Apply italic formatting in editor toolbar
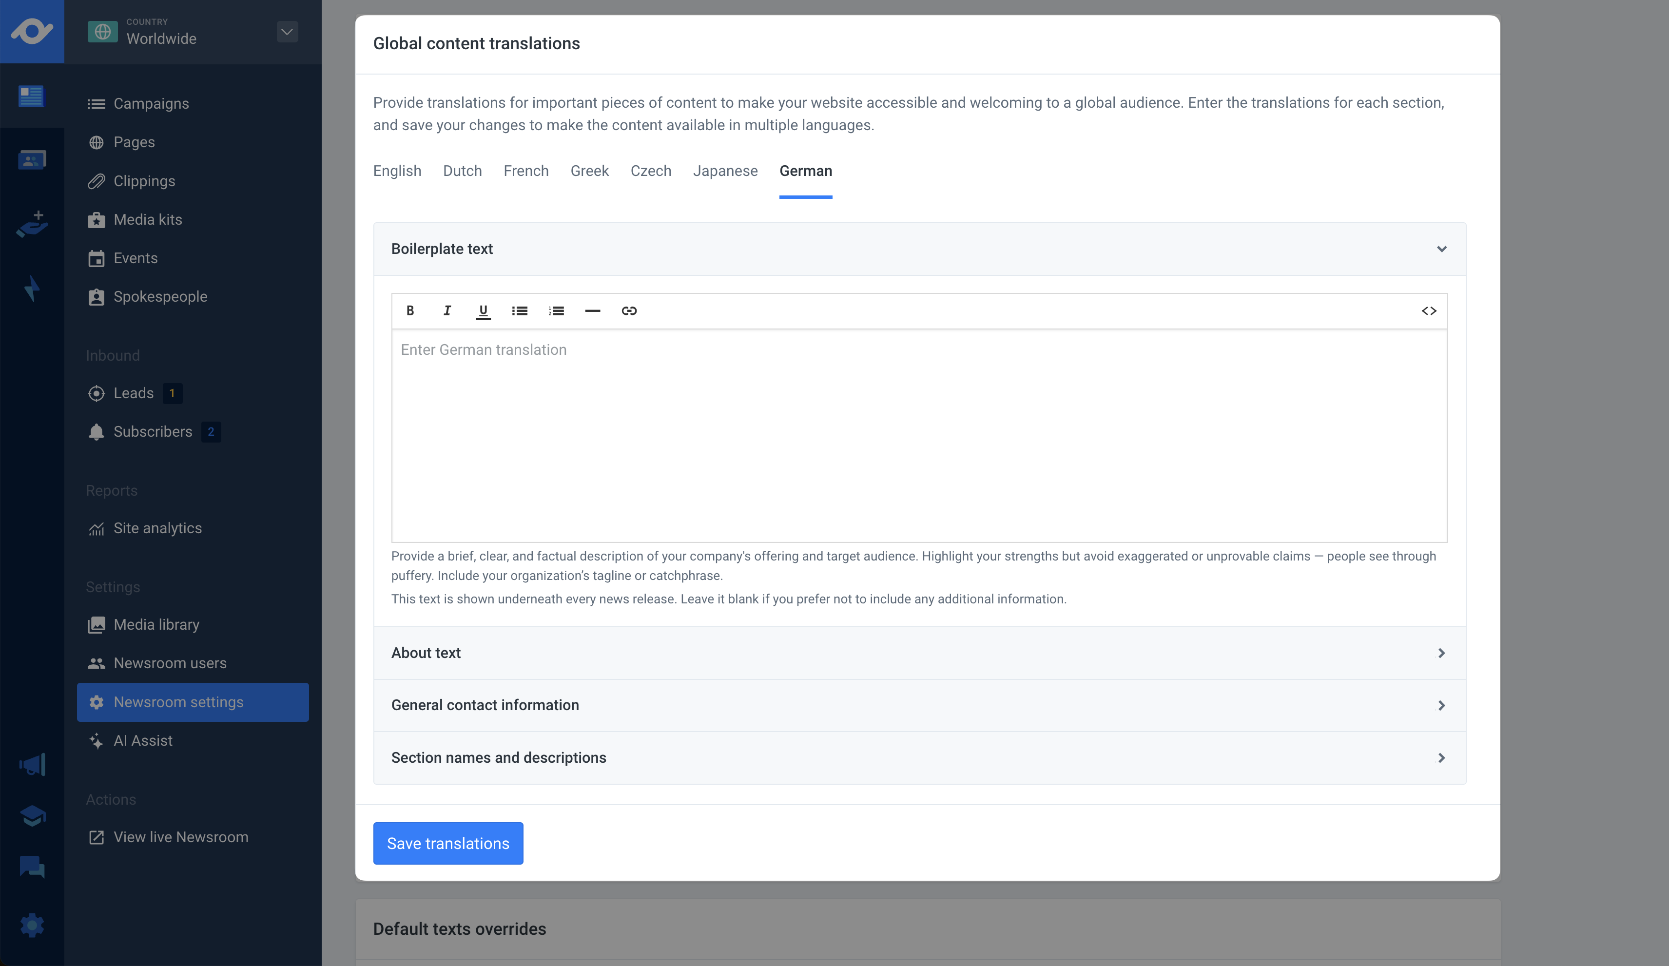Image resolution: width=1669 pixels, height=966 pixels. 447,310
